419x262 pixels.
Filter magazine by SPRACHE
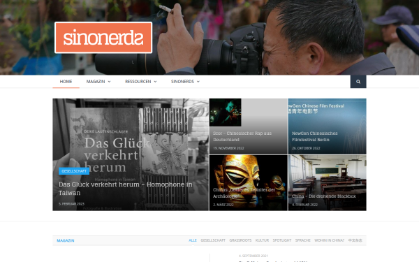pyautogui.click(x=303, y=240)
